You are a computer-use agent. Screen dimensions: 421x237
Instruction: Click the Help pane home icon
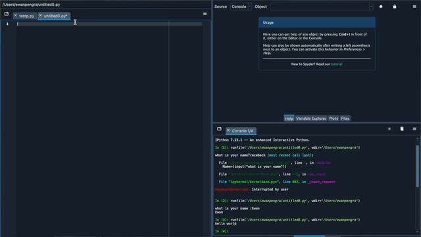tap(381, 7)
